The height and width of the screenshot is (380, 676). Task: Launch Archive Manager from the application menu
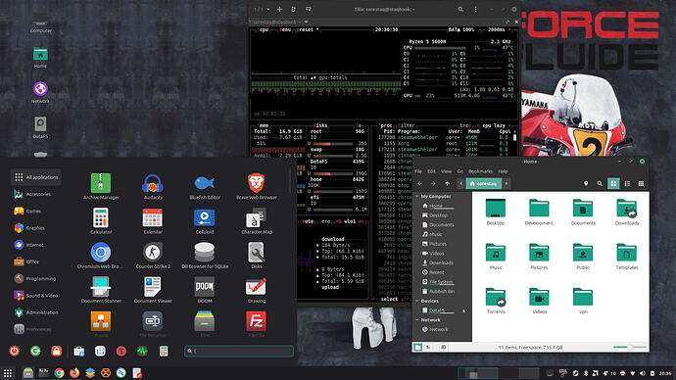pos(101,186)
